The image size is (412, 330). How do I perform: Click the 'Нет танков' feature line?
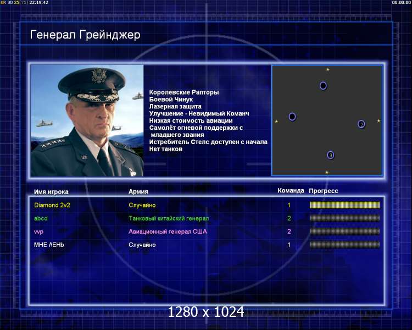tap(166, 149)
